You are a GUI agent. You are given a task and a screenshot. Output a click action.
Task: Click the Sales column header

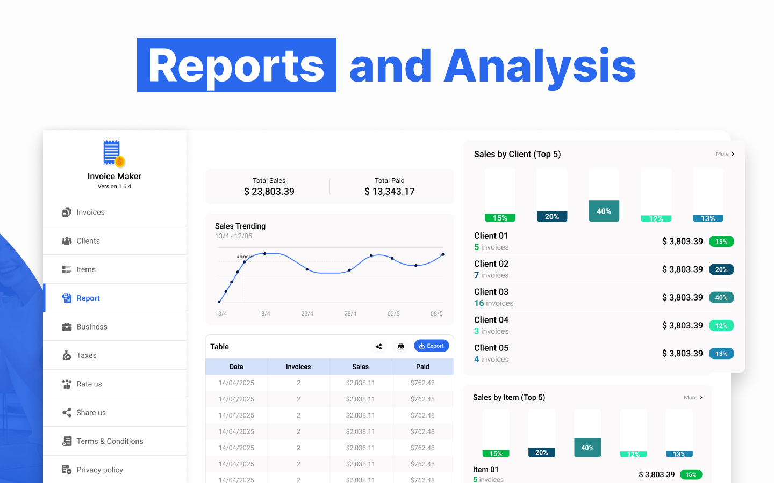point(361,367)
